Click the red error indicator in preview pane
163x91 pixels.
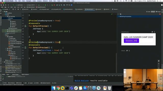pos(160,14)
